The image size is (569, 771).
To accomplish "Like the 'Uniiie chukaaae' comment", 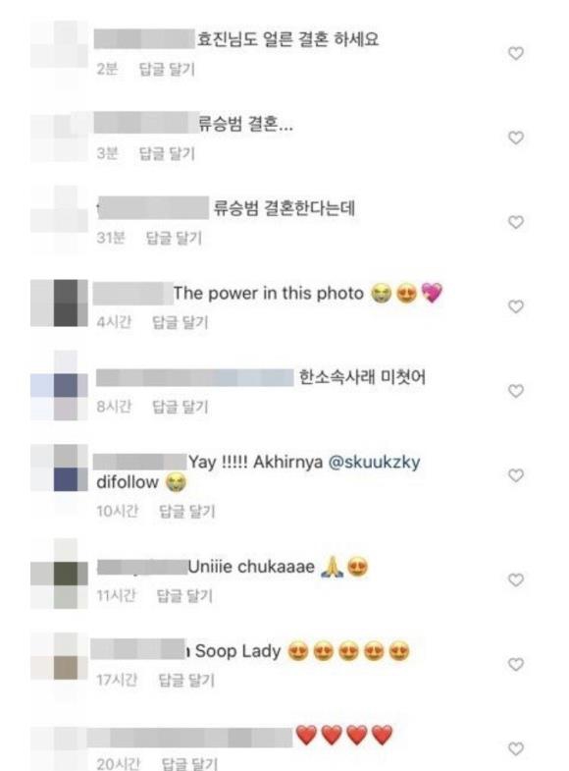I will (515, 580).
